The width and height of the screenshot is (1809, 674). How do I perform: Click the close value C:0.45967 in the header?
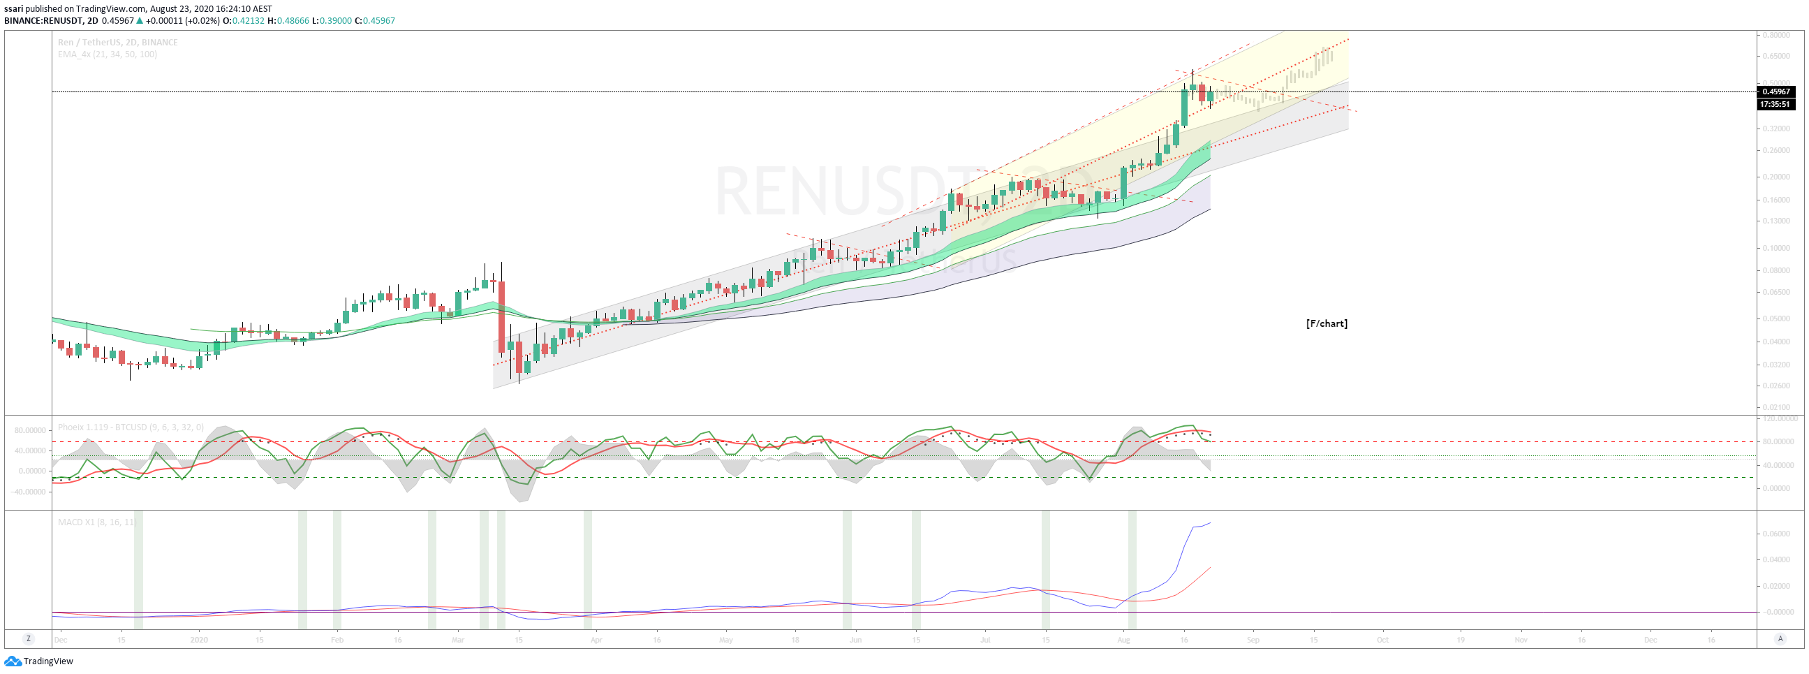(x=374, y=21)
